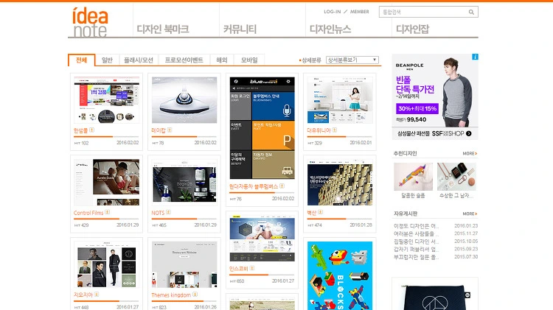Open the 인스코비 site thumbnail

[262, 238]
